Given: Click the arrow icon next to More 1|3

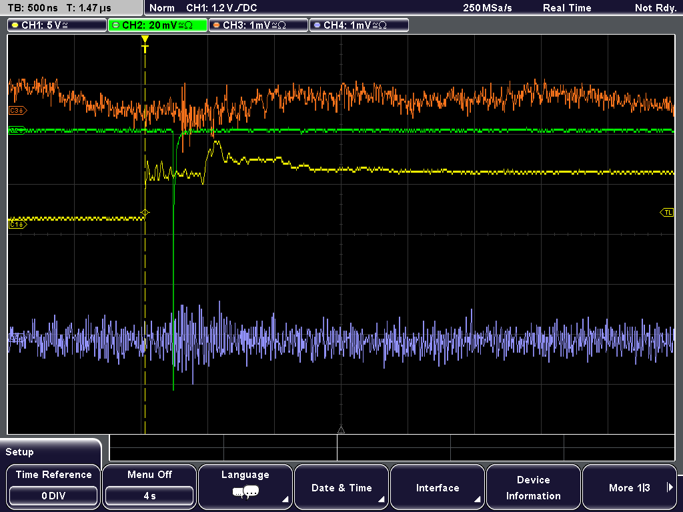Looking at the screenshot, I should [x=670, y=487].
